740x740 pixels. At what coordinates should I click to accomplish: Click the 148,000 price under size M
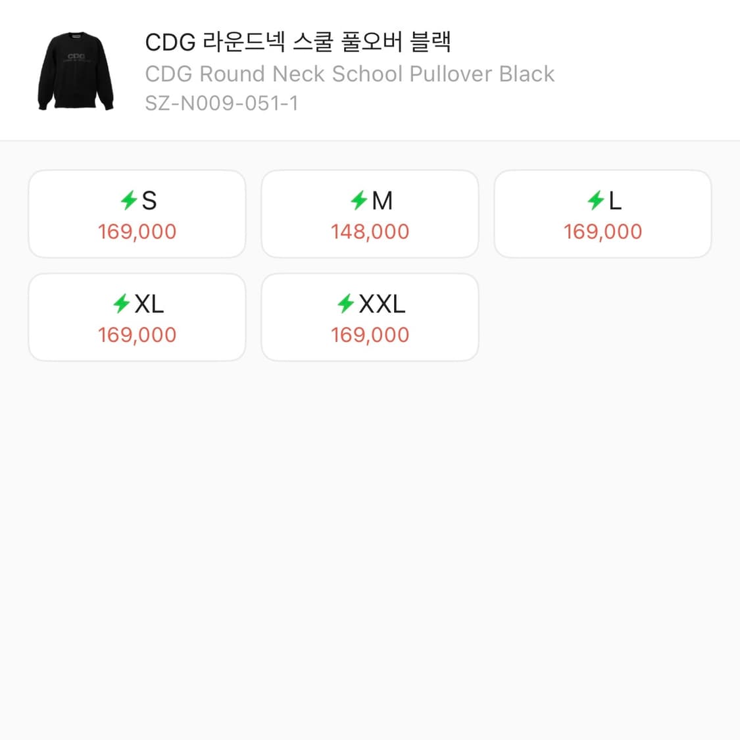pyautogui.click(x=370, y=232)
